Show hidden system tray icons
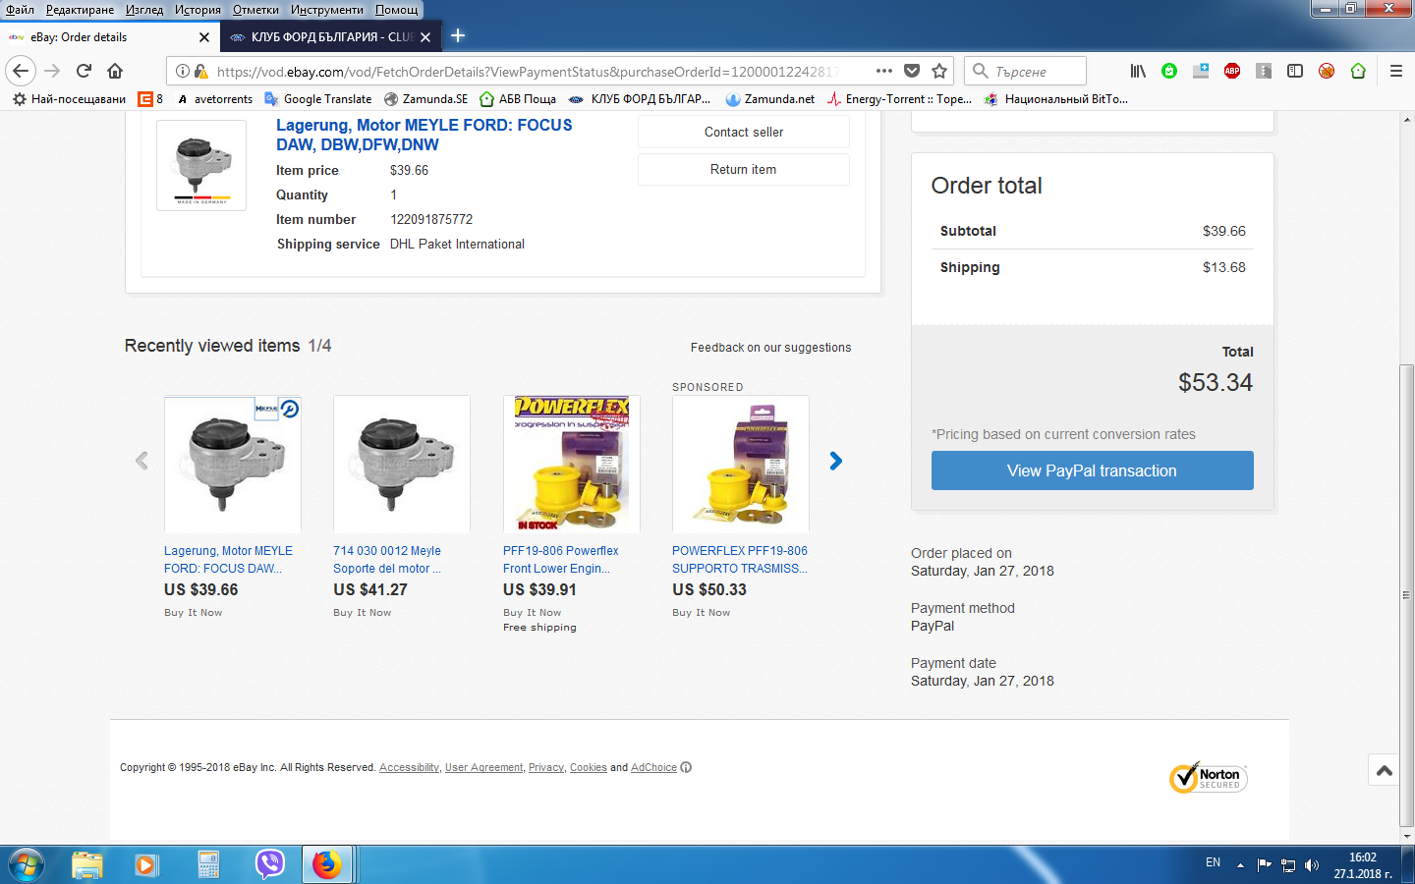The height and width of the screenshot is (884, 1415). click(1240, 865)
